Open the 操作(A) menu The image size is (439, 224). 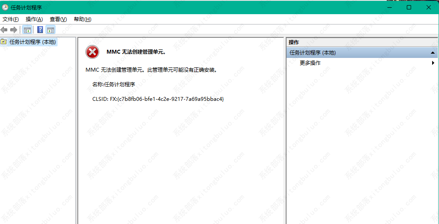pos(34,19)
